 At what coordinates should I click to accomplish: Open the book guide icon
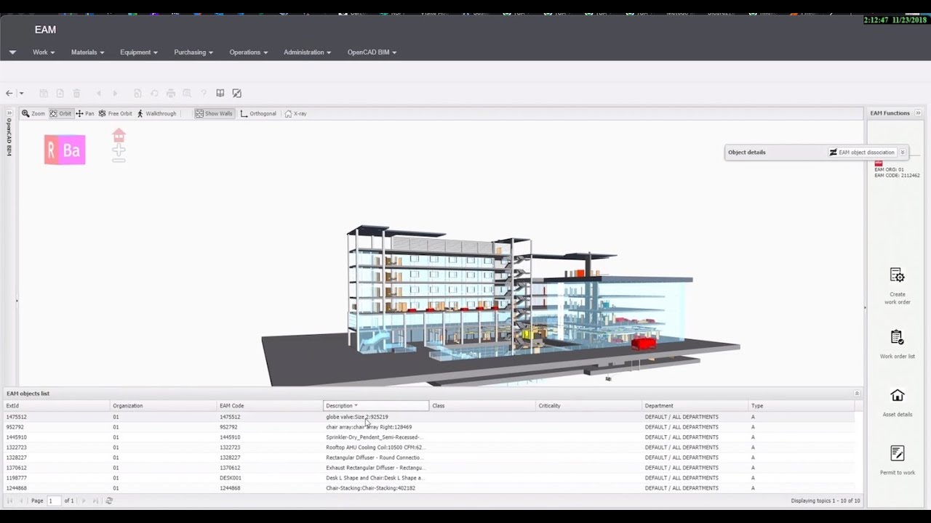220,93
